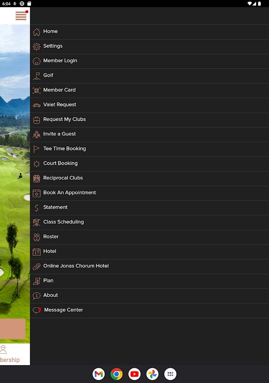Click the Member Card scan icon

36,90
